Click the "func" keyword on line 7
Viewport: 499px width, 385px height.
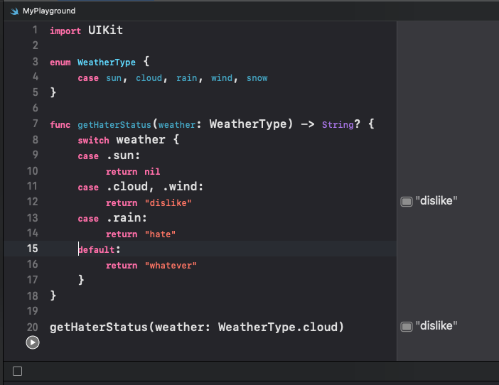[x=60, y=124]
